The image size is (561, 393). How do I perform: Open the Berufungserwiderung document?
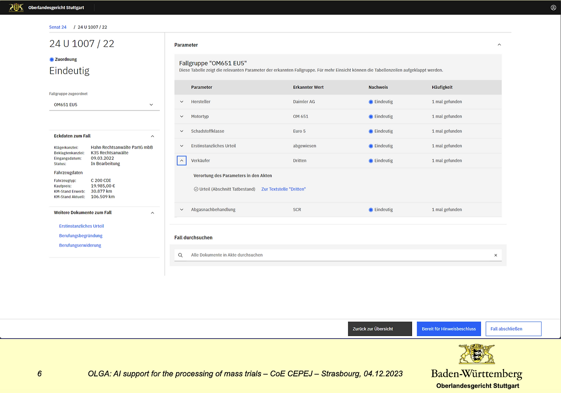(x=80, y=245)
